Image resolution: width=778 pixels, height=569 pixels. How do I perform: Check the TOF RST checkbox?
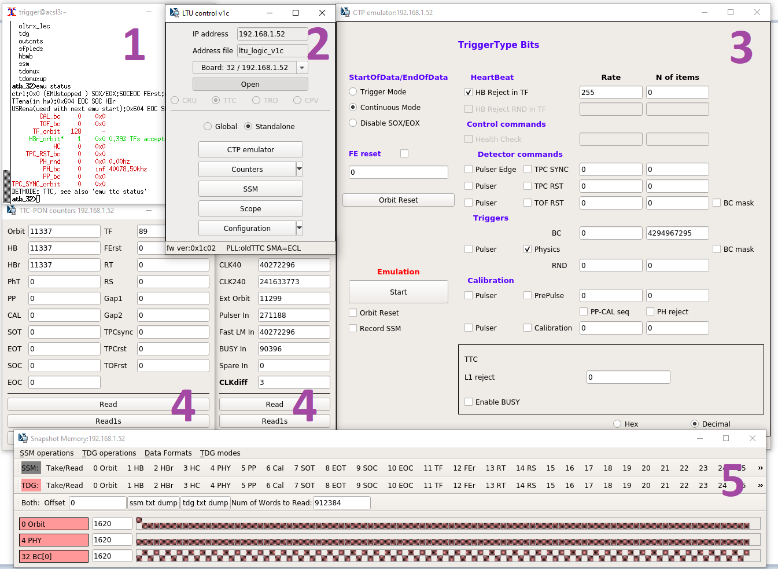528,203
